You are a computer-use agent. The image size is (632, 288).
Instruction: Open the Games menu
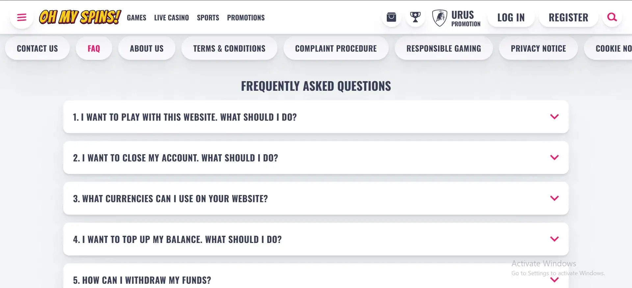[137, 17]
